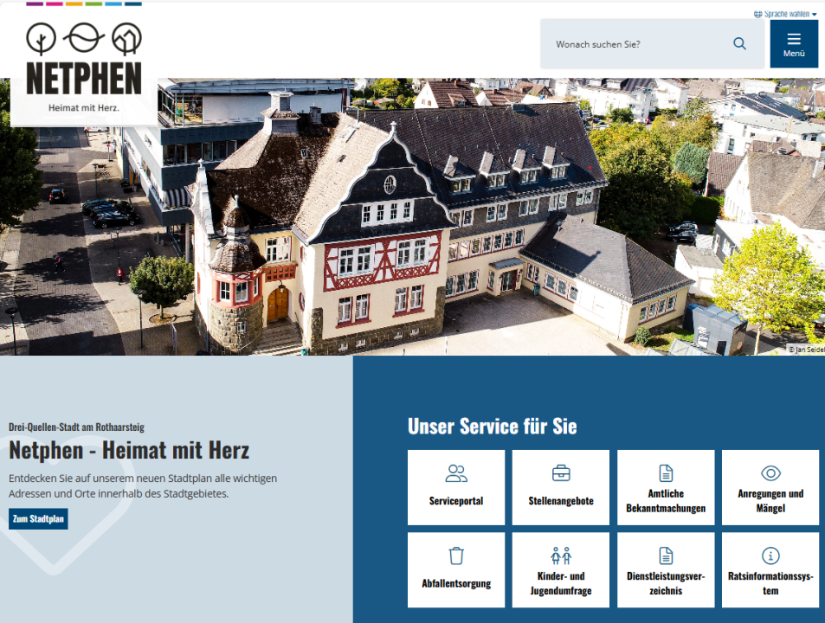The image size is (825, 623).
Task: Open the Stellenangebote link text
Action: click(x=561, y=501)
